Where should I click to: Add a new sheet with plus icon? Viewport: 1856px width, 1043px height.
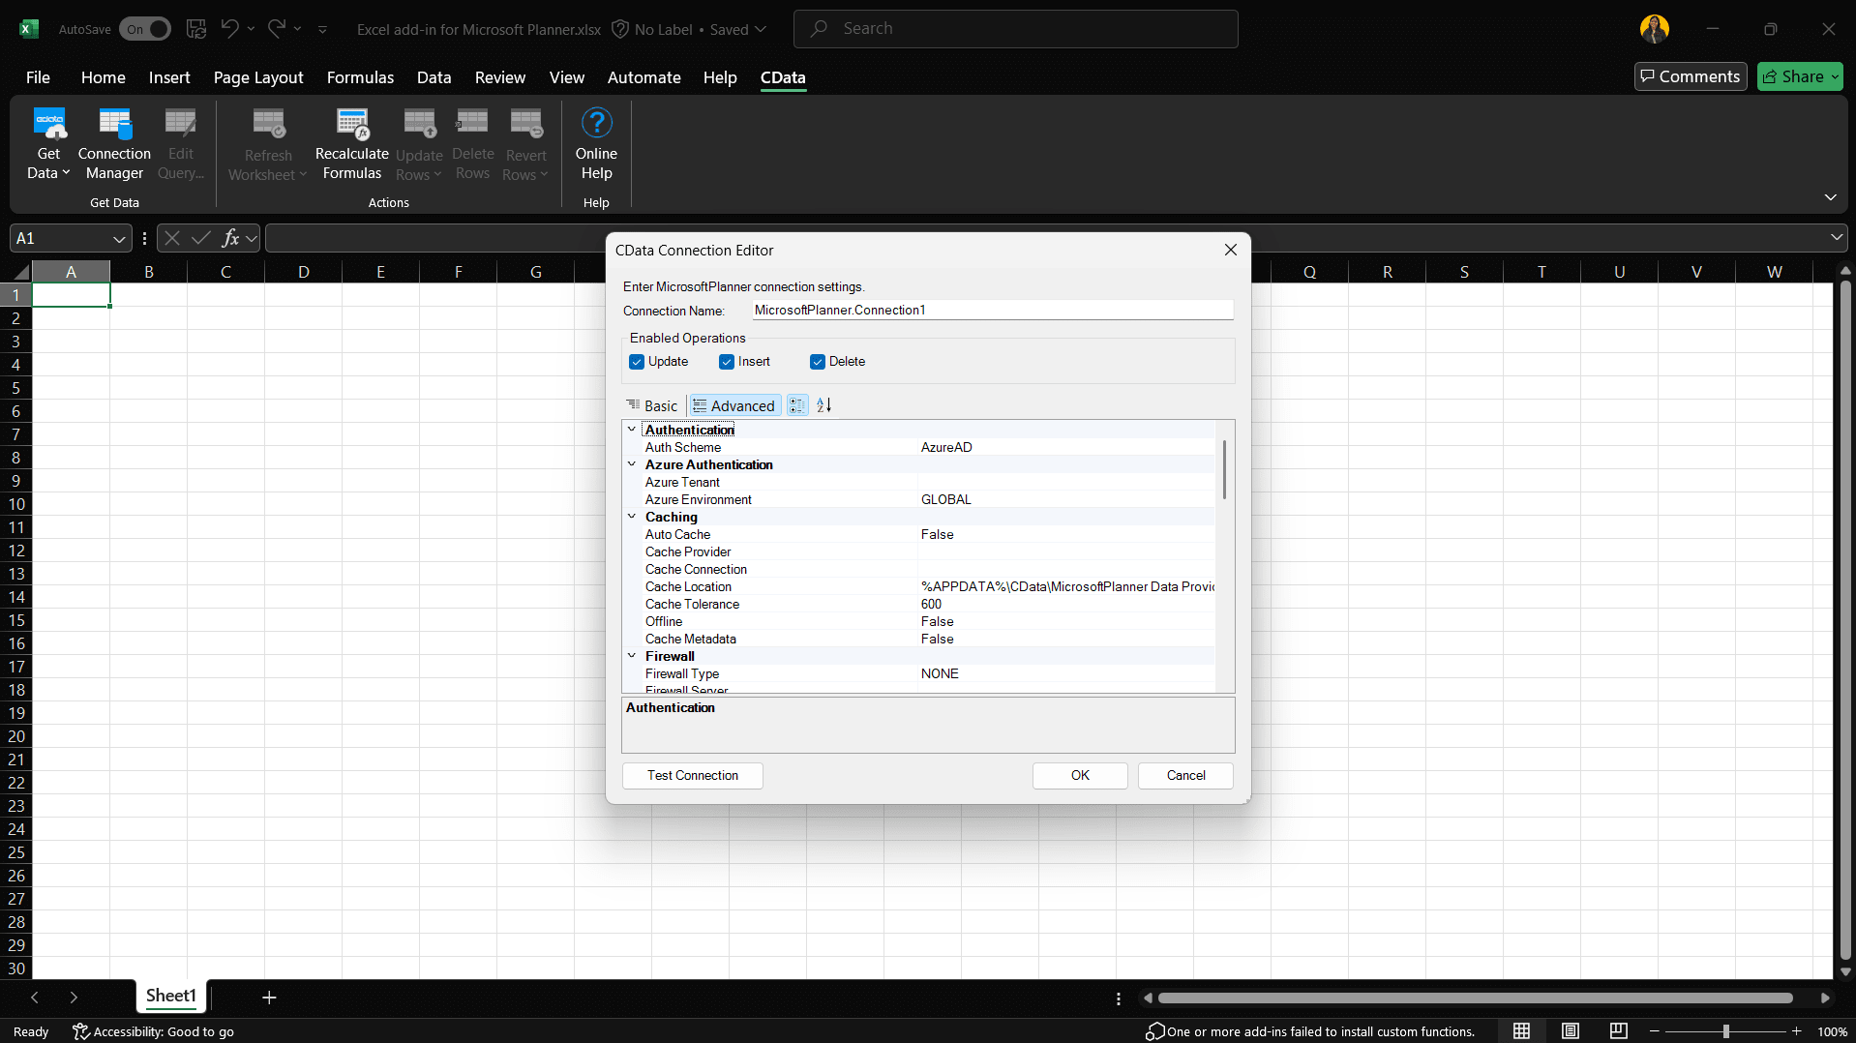[x=269, y=998]
